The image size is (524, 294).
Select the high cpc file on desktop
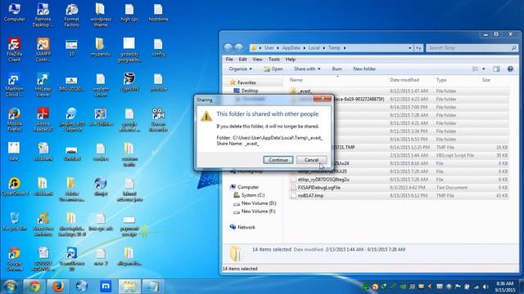[129, 13]
